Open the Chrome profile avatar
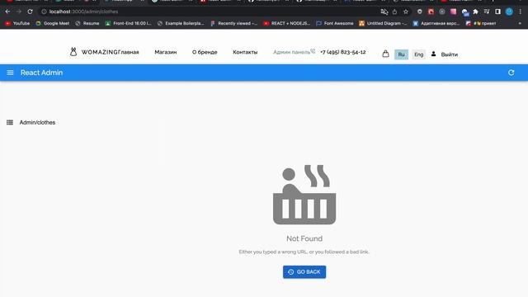 (509, 12)
